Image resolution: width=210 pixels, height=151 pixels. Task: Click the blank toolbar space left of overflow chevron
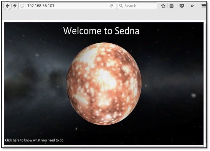pyautogui.click(x=187, y=6)
